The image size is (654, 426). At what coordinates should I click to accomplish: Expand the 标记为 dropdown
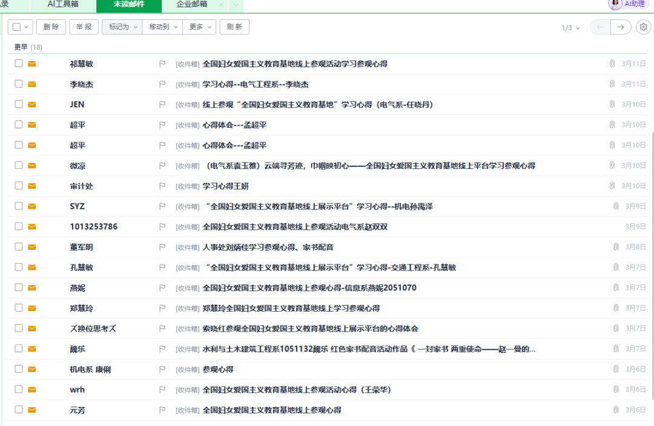122,27
